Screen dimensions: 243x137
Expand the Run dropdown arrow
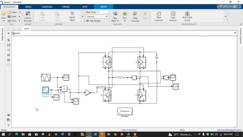(125, 21)
